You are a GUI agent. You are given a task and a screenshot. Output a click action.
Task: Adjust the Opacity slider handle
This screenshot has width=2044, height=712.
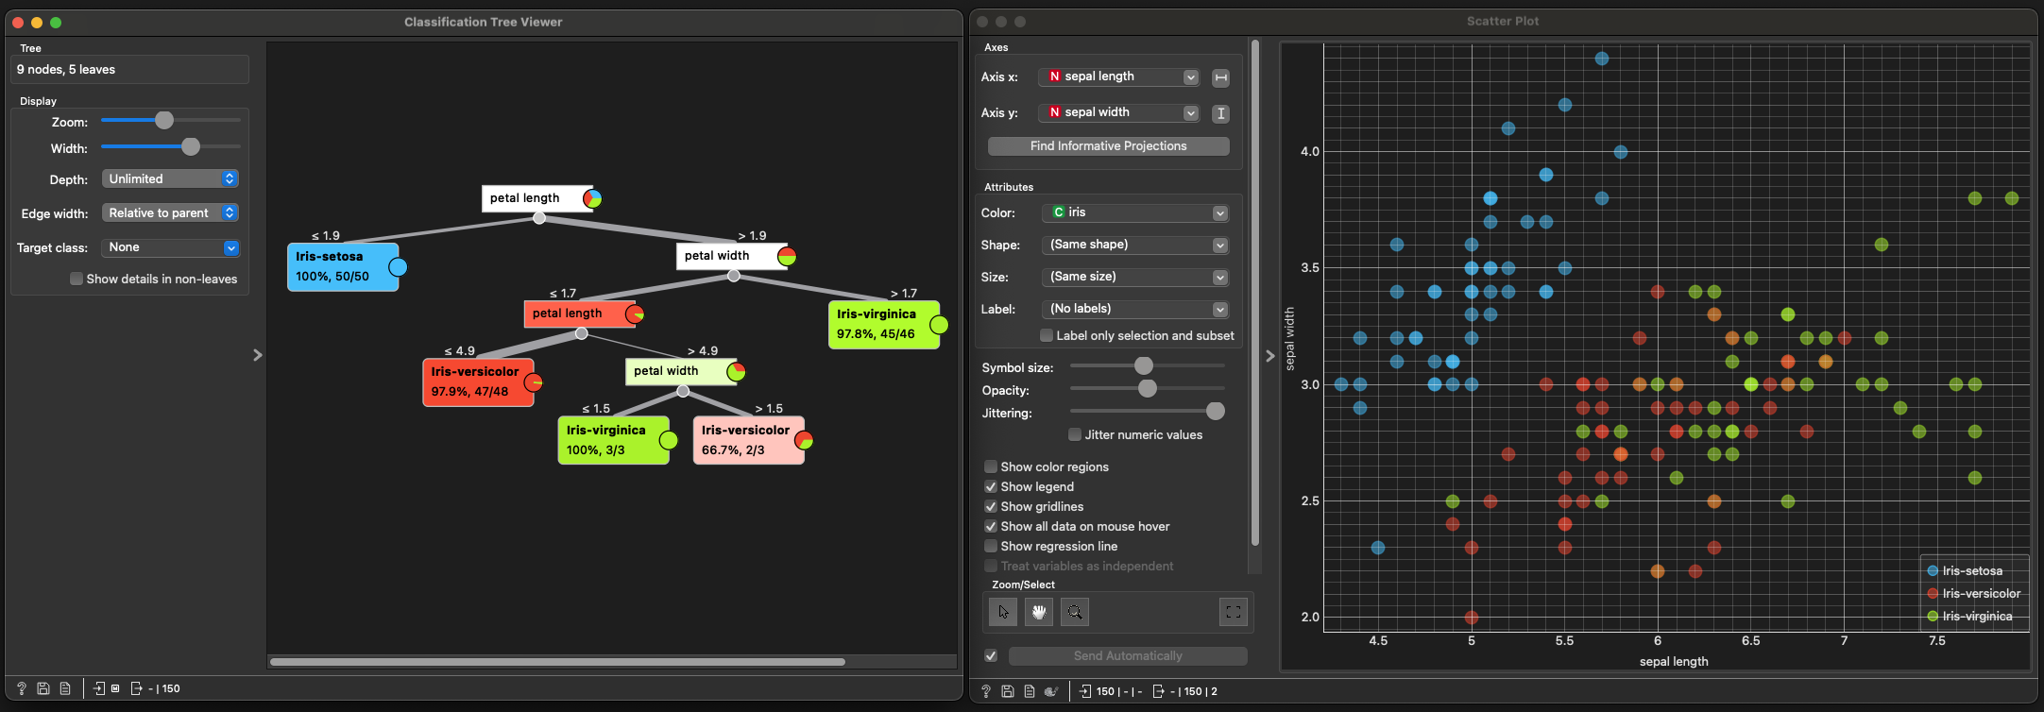click(x=1148, y=389)
